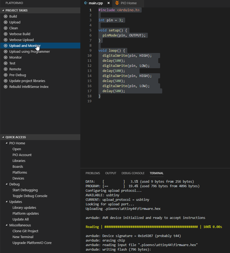Click the Monitor task icon

click(x=6, y=58)
